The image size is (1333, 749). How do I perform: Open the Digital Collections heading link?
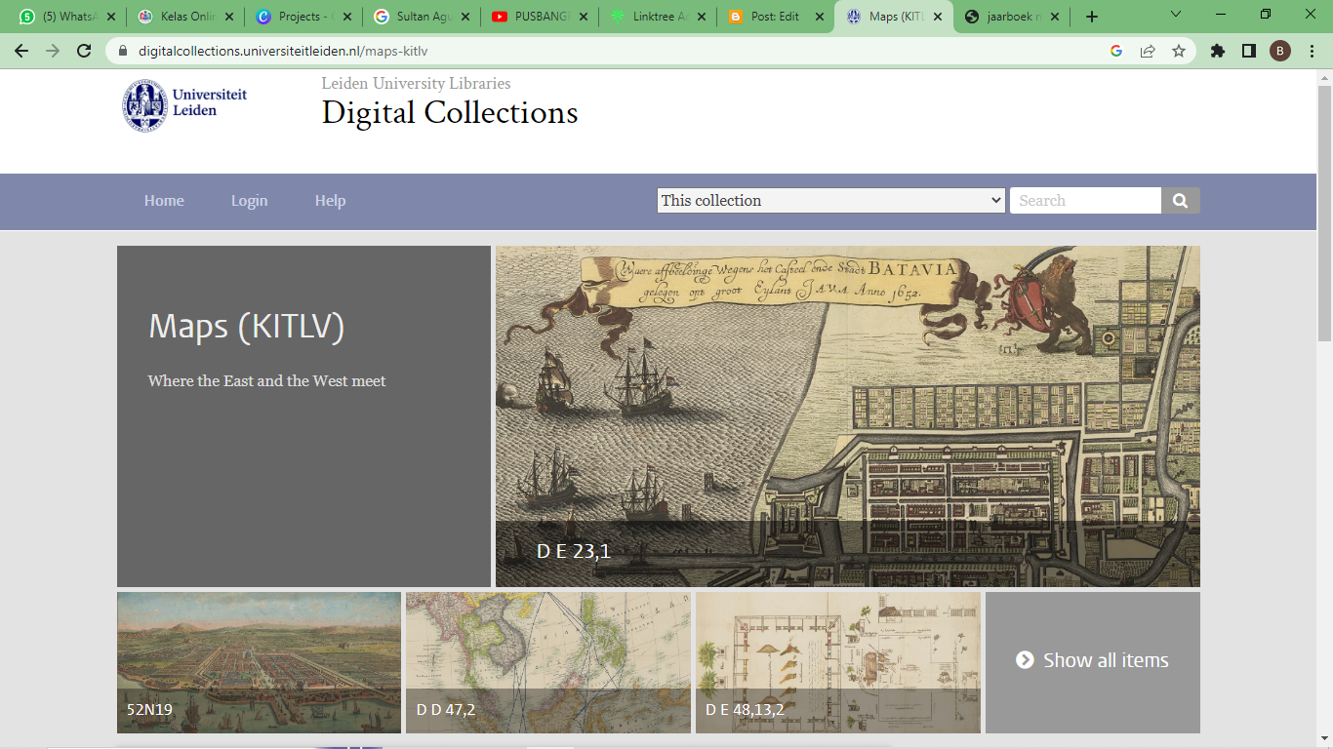[x=450, y=113]
